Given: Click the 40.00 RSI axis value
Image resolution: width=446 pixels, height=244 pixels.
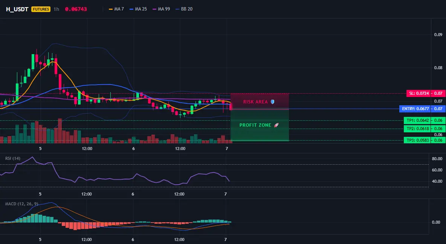Looking at the screenshot, I should point(437,181).
